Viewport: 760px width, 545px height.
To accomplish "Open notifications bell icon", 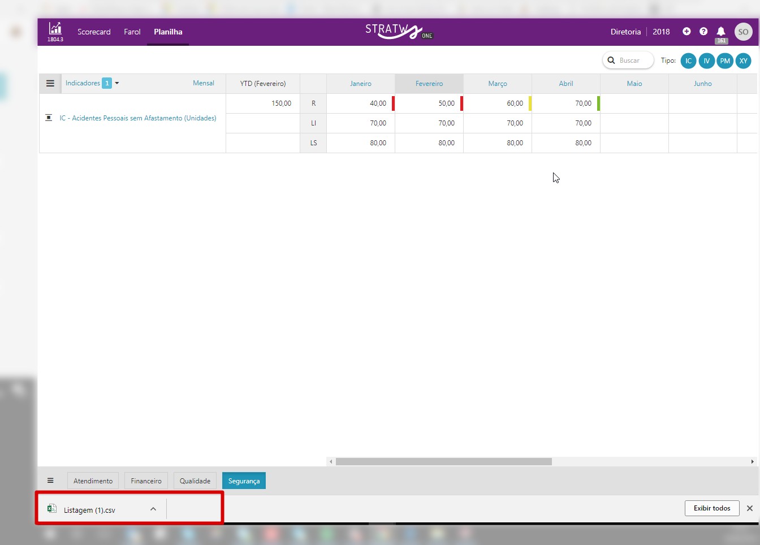I will [721, 32].
